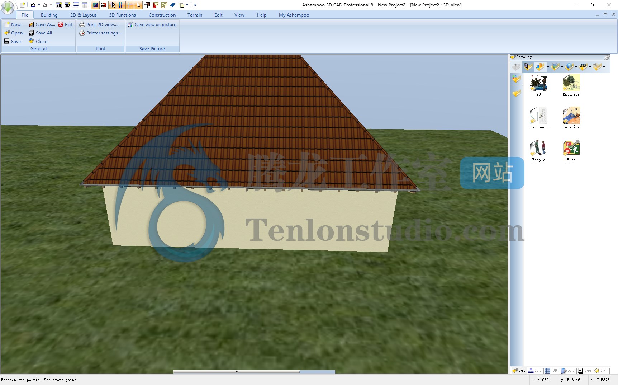Click the plain yellow folder sidebar icon
The image size is (618, 385).
[516, 93]
